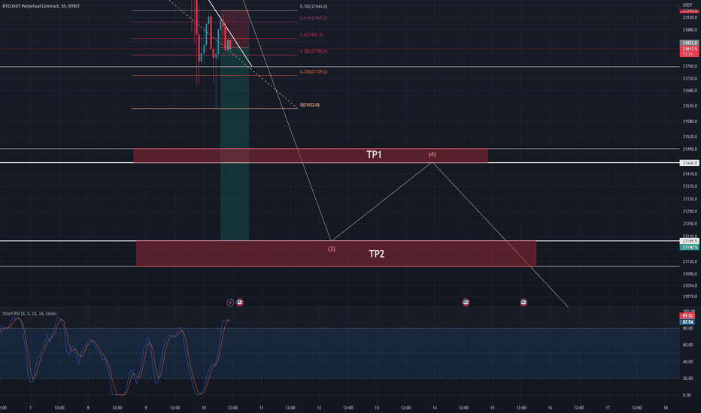
Task: Click the 21130.0 price axis label
Action: [x=690, y=261]
